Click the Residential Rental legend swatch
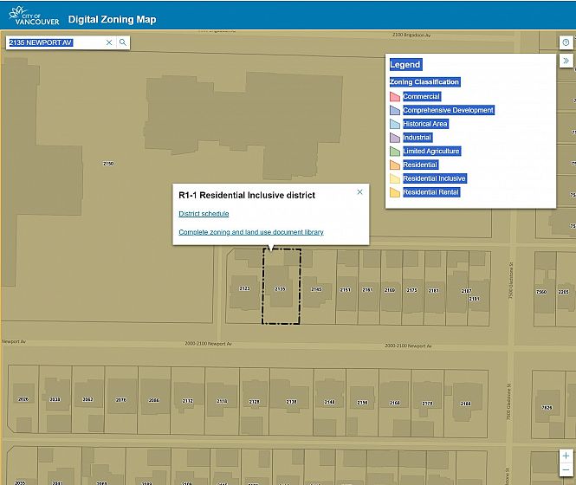 (x=395, y=192)
